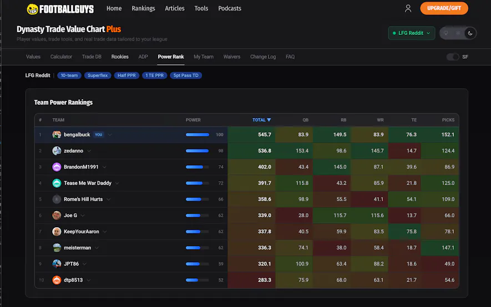Image resolution: width=491 pixels, height=307 pixels.
Task: Switch to dark mode moon icon
Action: click(x=470, y=33)
